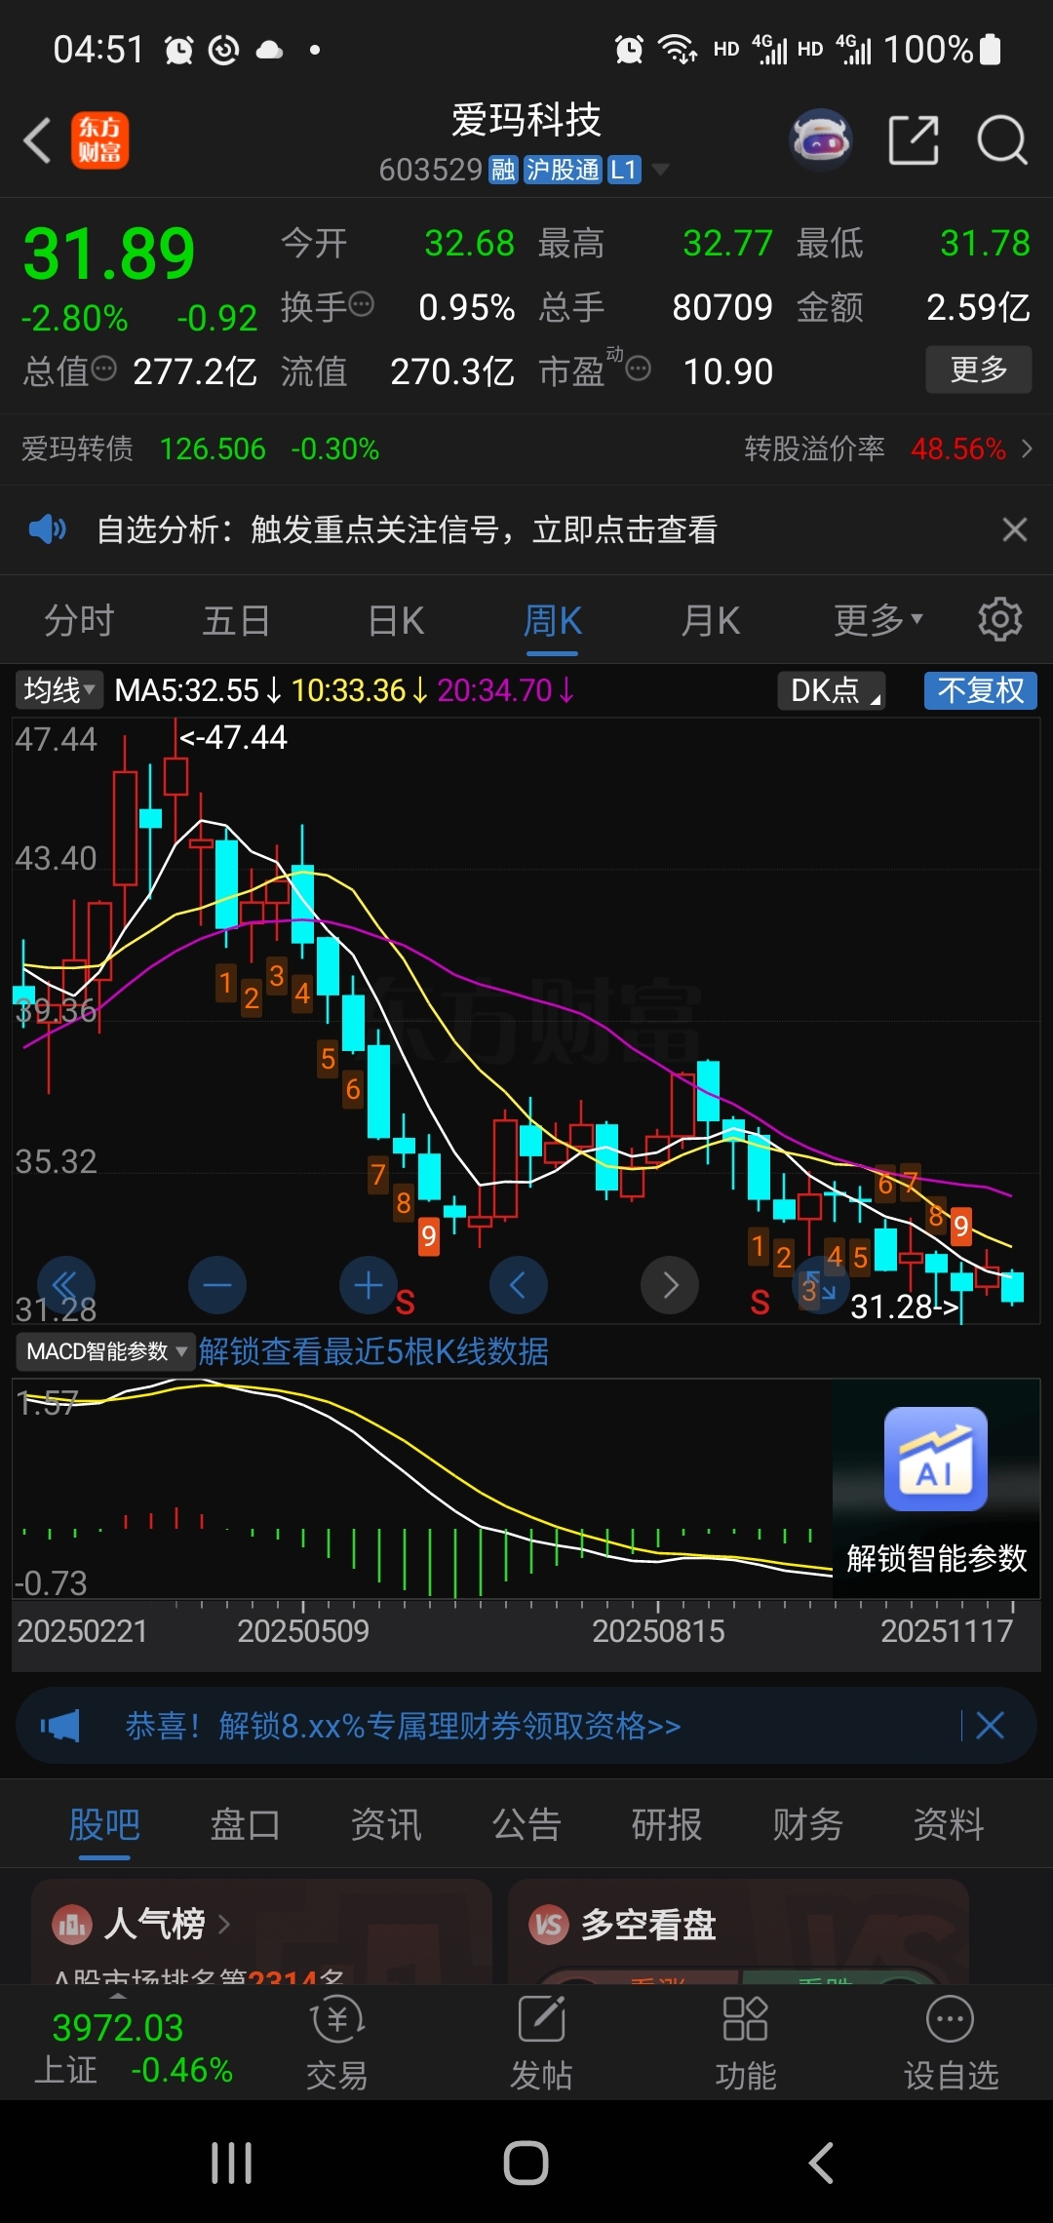
Task: Switch to 盘口 tab
Action: click(245, 1824)
